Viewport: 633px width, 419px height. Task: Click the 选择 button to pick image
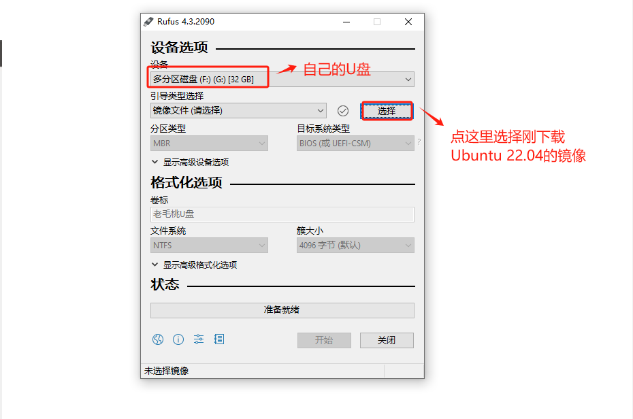pos(387,111)
